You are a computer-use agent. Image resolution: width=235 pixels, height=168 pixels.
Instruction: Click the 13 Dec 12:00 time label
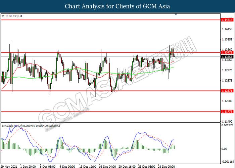(x=88, y=166)
